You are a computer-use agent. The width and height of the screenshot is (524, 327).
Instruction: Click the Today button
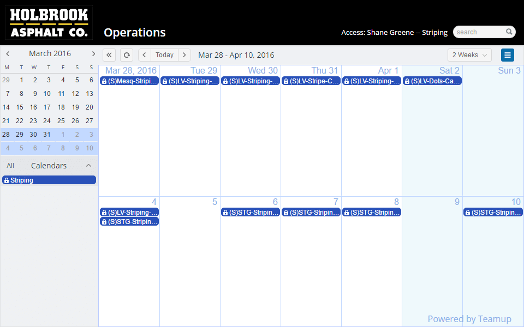pyautogui.click(x=164, y=55)
